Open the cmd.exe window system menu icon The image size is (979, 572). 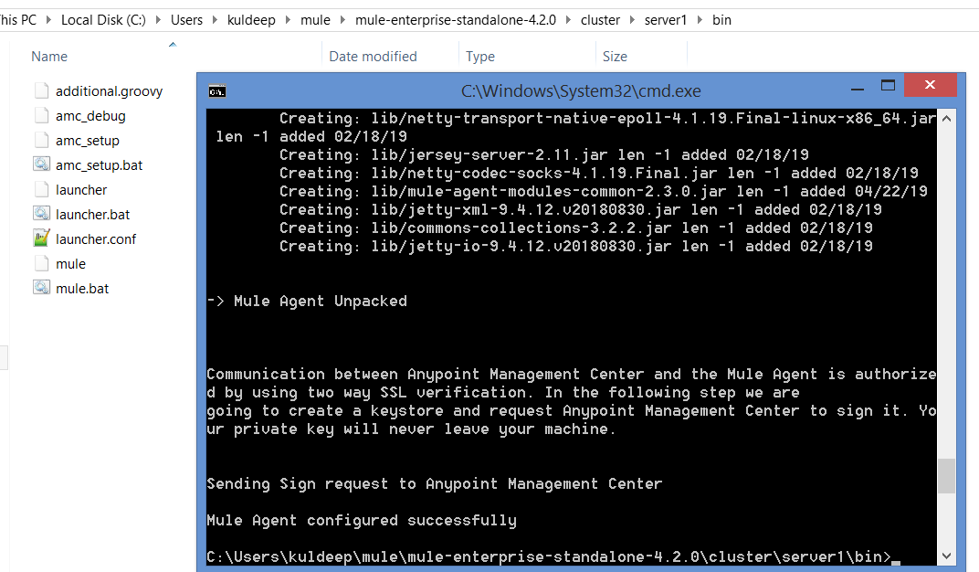216,90
